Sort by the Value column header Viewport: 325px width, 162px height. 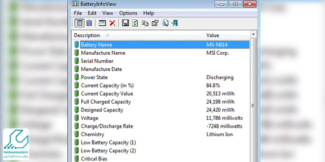click(227, 35)
